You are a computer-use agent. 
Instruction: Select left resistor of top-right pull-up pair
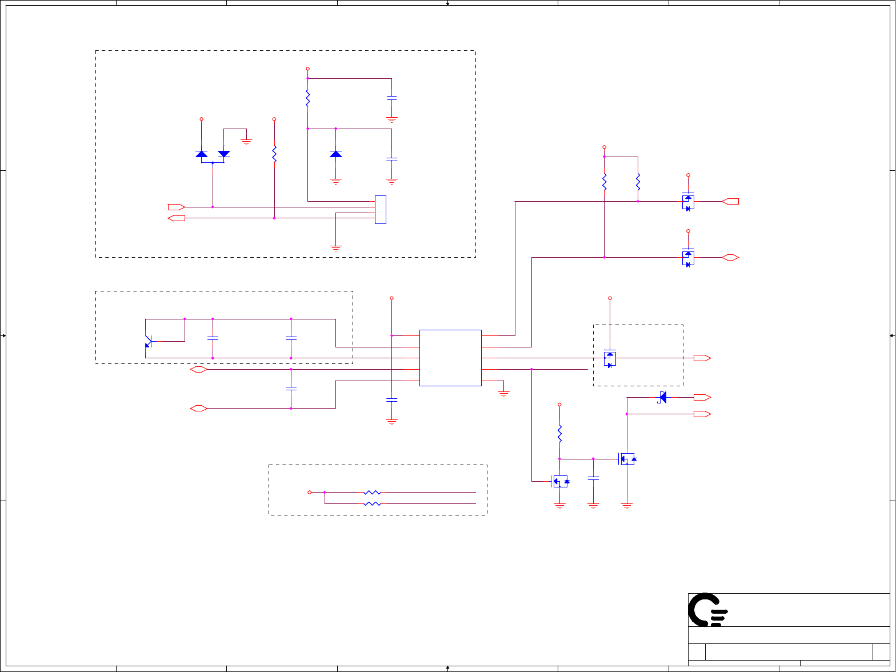pyautogui.click(x=605, y=182)
